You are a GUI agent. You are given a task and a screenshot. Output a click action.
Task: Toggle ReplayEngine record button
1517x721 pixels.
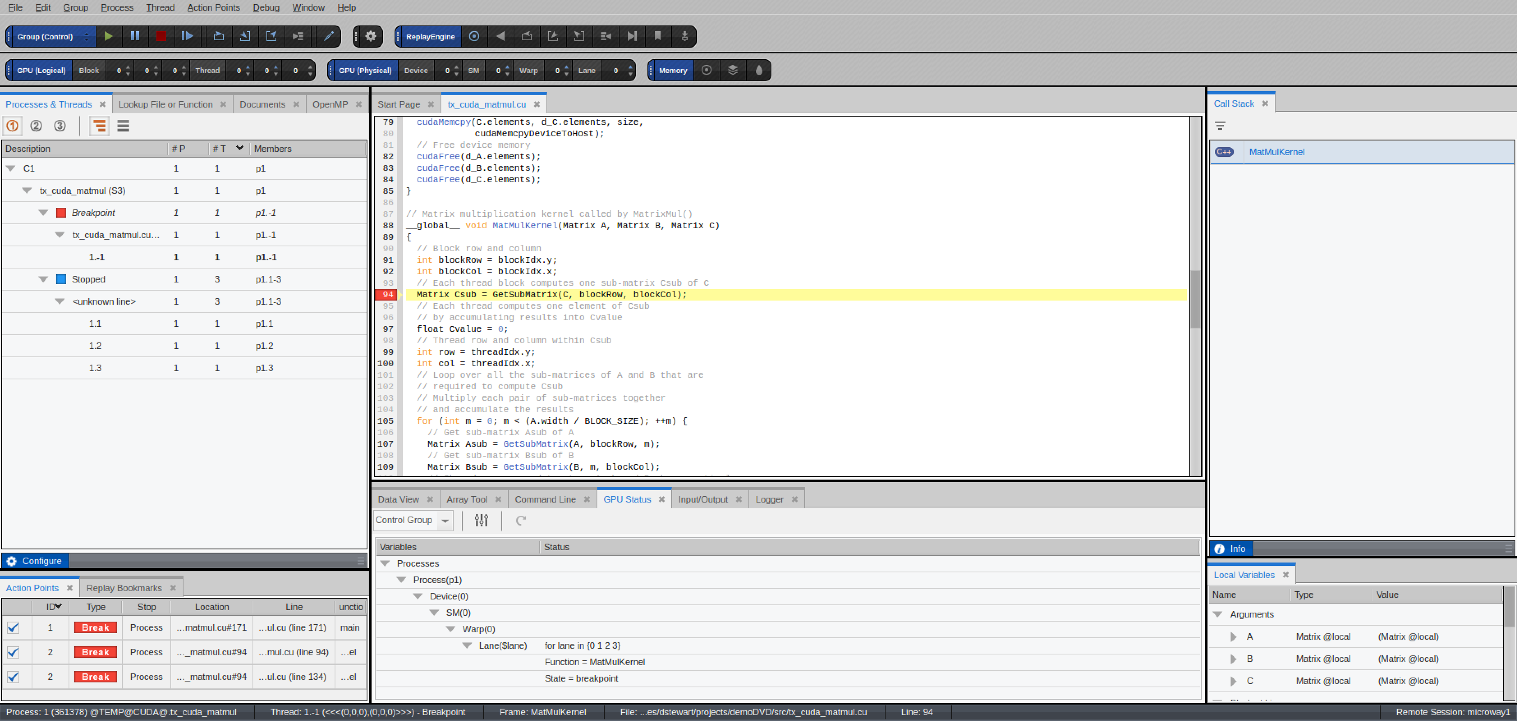[x=474, y=37]
